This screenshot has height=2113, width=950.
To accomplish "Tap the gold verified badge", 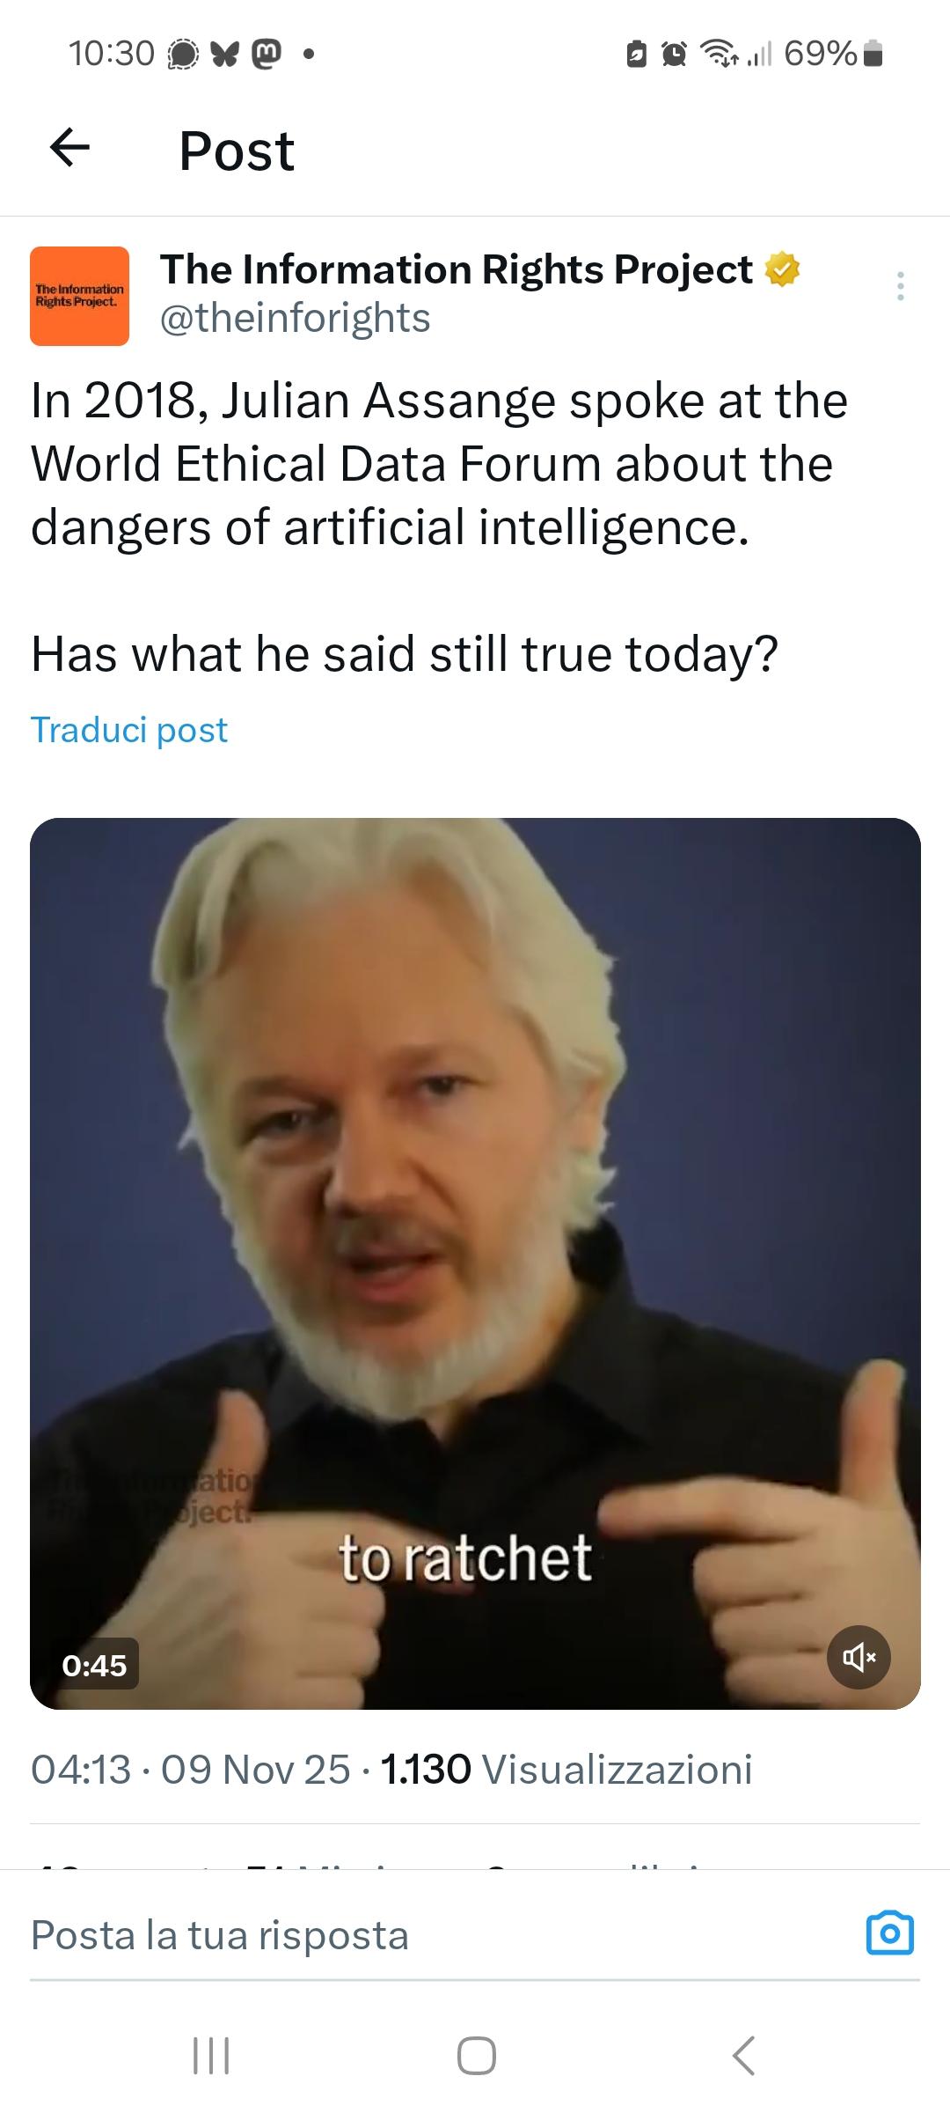I will pos(783,269).
